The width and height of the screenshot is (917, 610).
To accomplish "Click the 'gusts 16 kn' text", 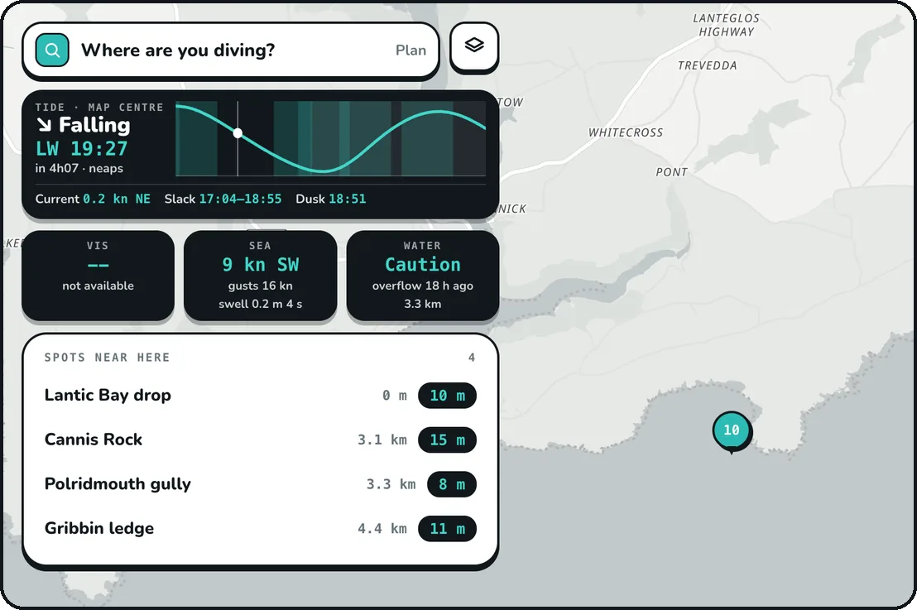I will [x=260, y=286].
